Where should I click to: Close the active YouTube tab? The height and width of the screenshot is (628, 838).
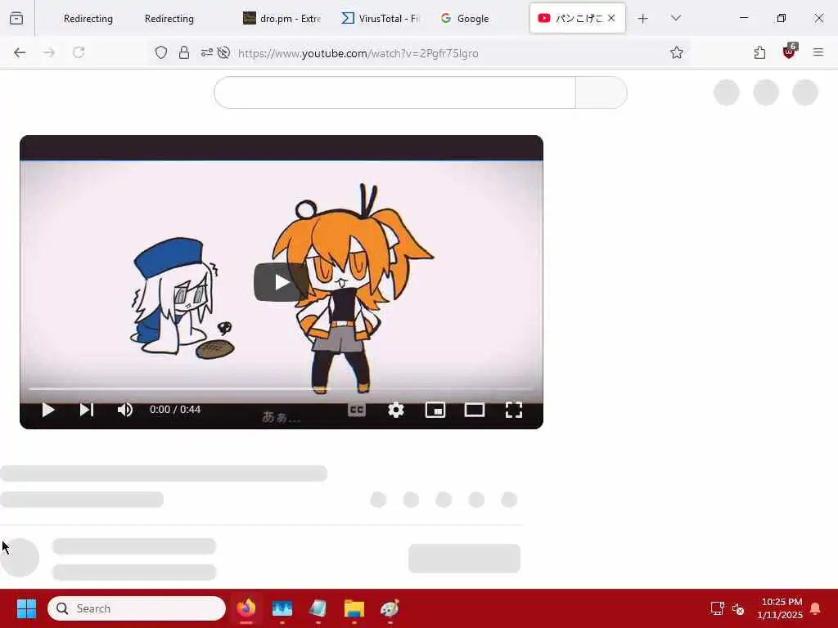pyautogui.click(x=611, y=18)
